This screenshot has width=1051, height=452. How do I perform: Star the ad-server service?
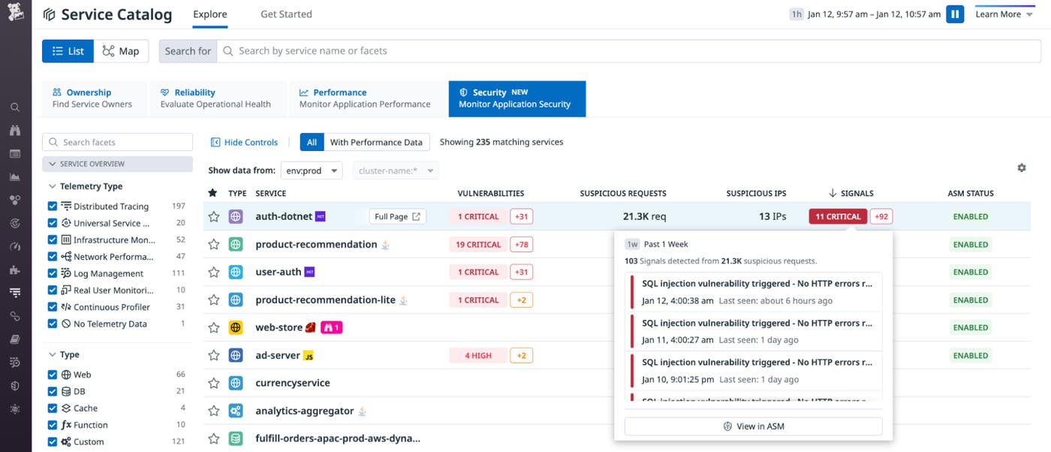point(214,355)
